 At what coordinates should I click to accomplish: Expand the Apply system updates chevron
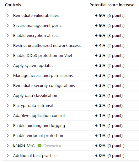8,65
